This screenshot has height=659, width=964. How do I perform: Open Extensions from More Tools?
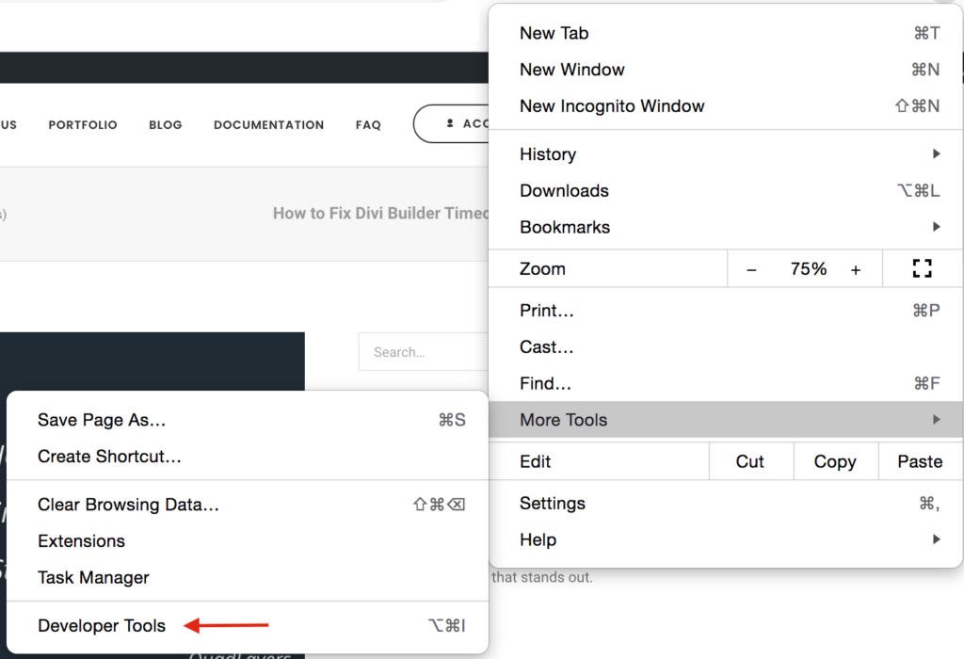tap(248, 541)
